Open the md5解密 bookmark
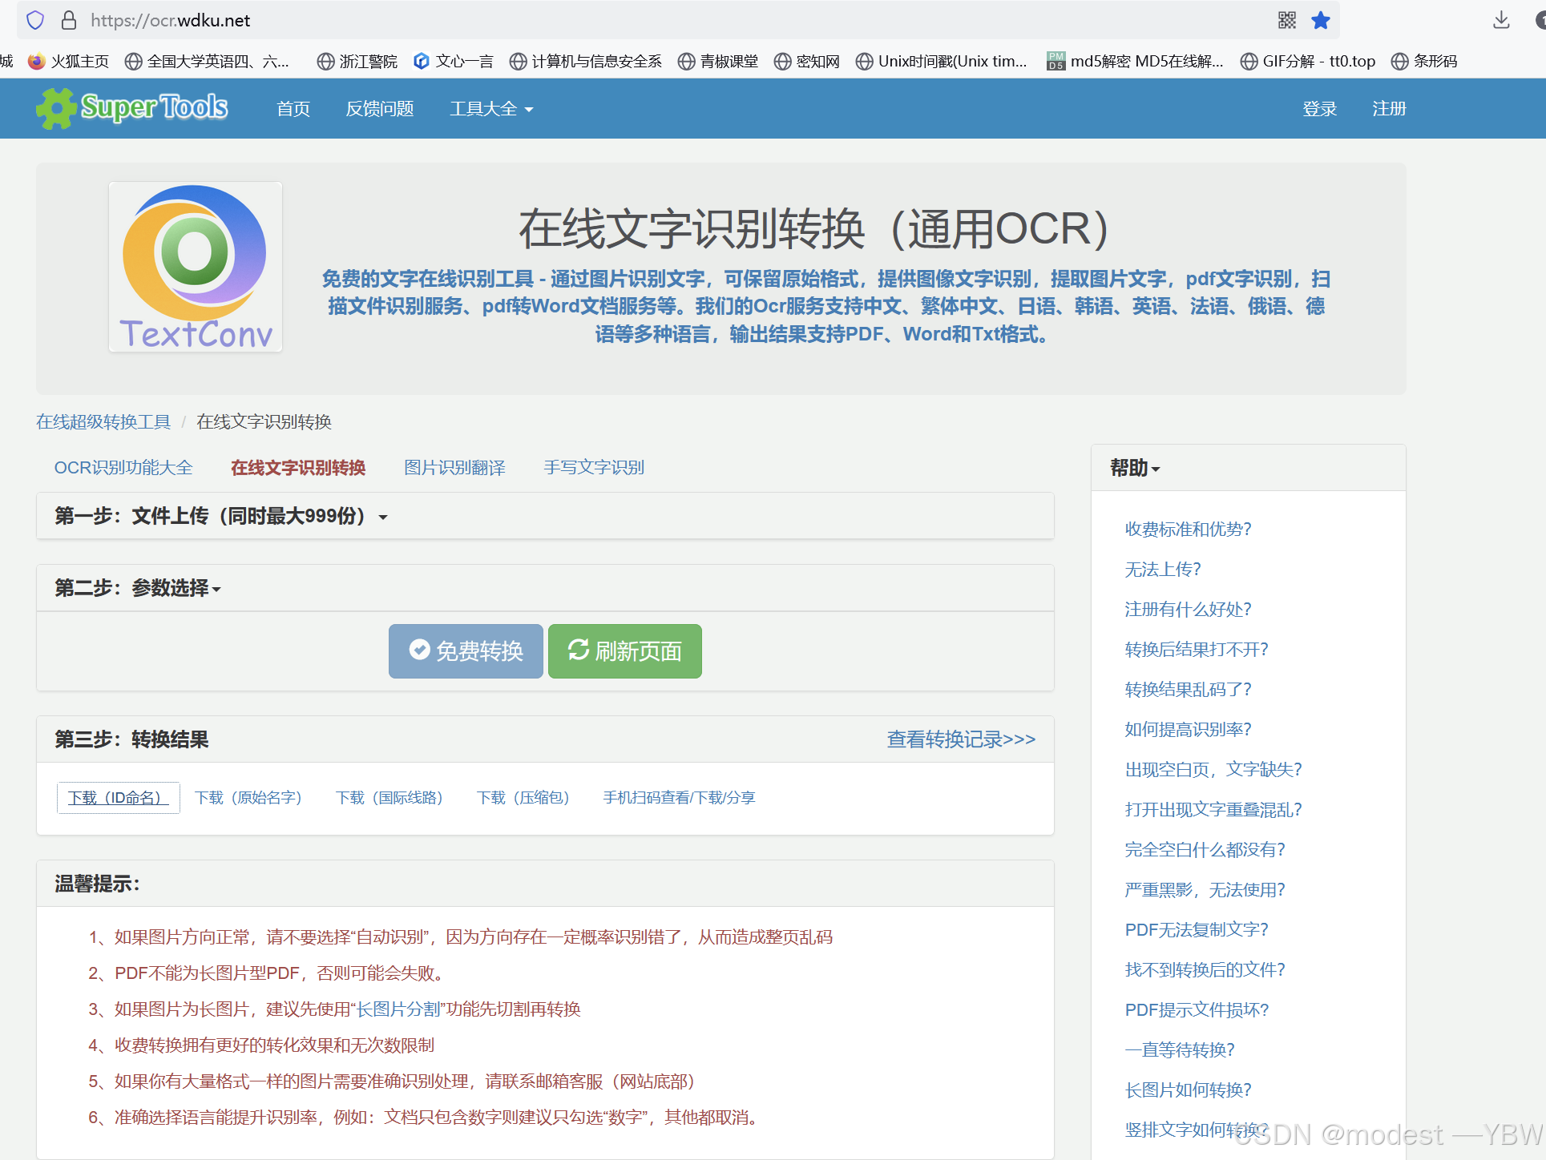Viewport: 1546px width, 1160px height. pyautogui.click(x=1135, y=62)
